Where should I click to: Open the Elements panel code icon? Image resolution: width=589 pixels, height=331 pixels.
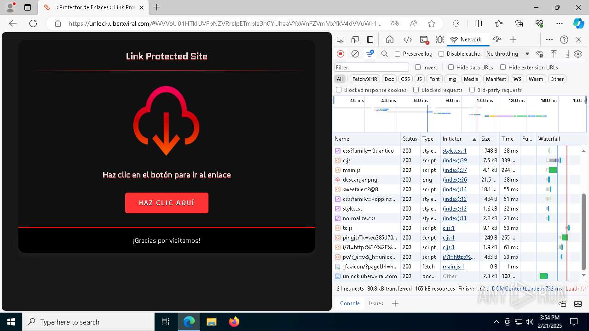(x=407, y=40)
